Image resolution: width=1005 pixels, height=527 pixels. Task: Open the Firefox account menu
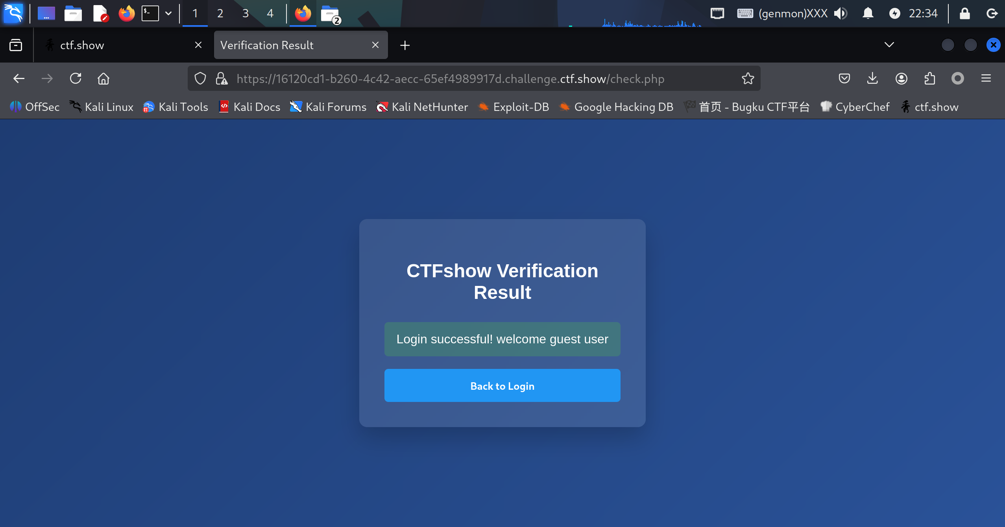901,79
